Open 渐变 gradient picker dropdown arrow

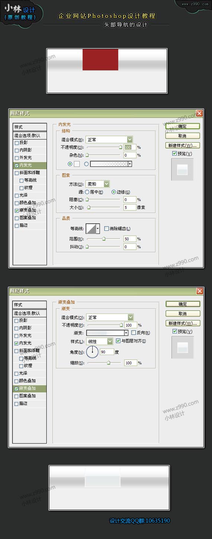coord(126,333)
